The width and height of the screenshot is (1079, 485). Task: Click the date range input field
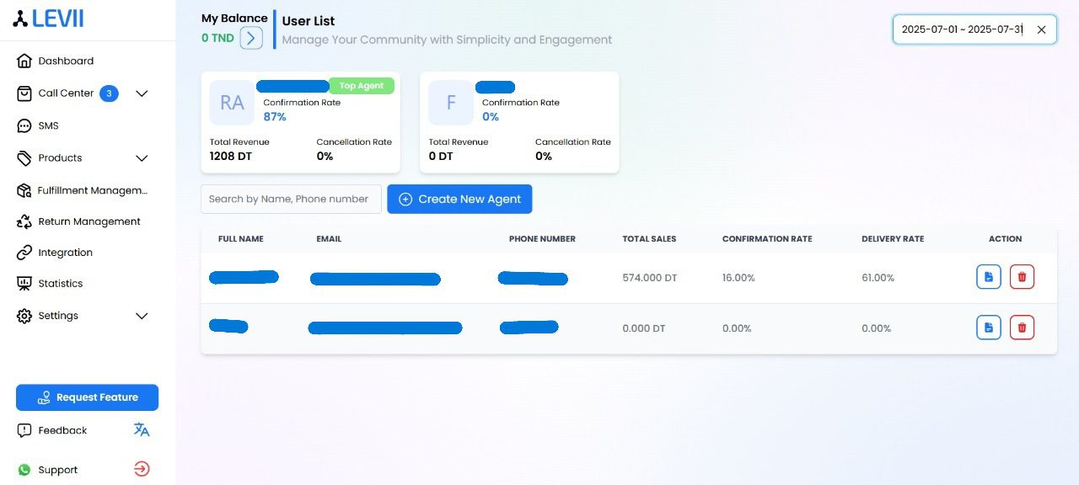961,29
